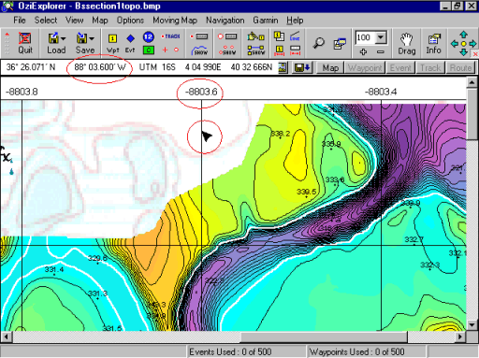Select the Drag hand tool
479x358 pixels.
click(407, 43)
